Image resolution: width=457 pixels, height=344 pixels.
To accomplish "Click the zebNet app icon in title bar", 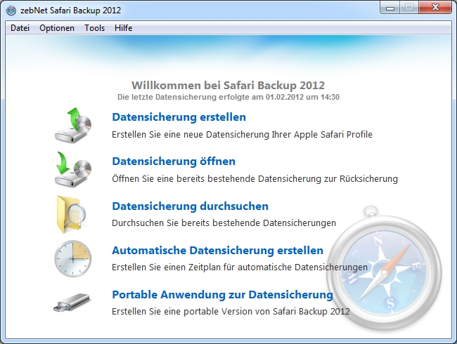I will tap(11, 11).
